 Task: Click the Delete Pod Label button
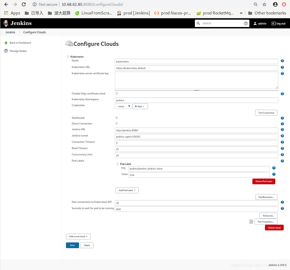point(264,182)
